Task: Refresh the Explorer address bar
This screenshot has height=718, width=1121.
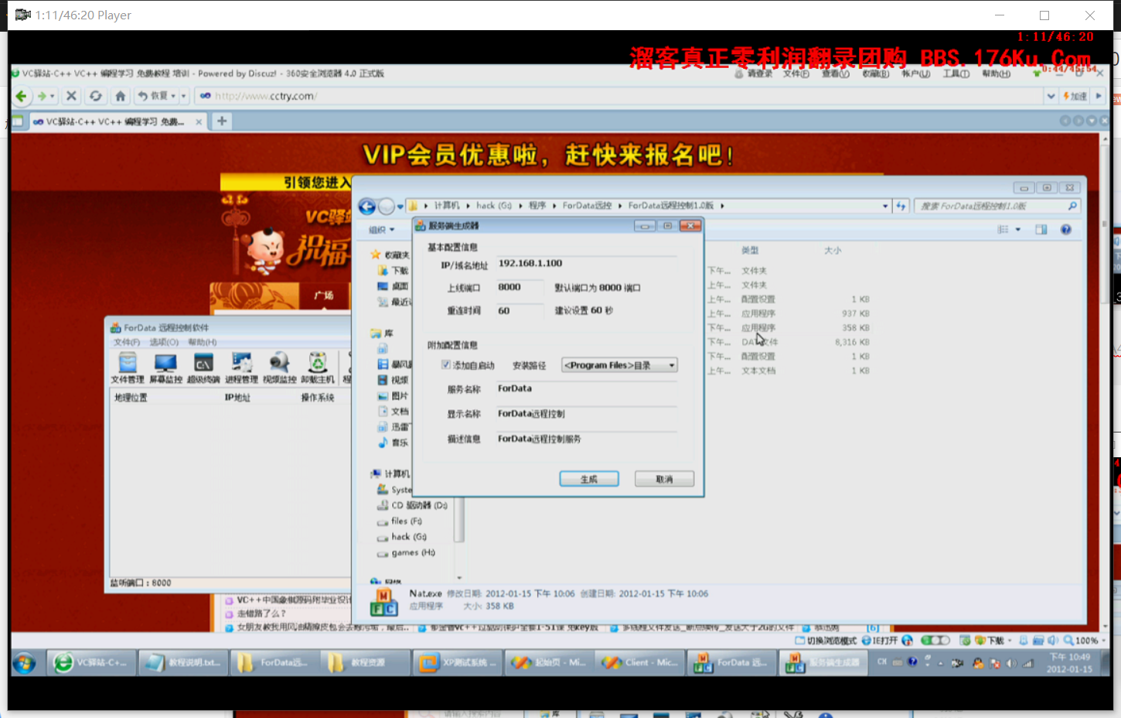Action: coord(901,206)
